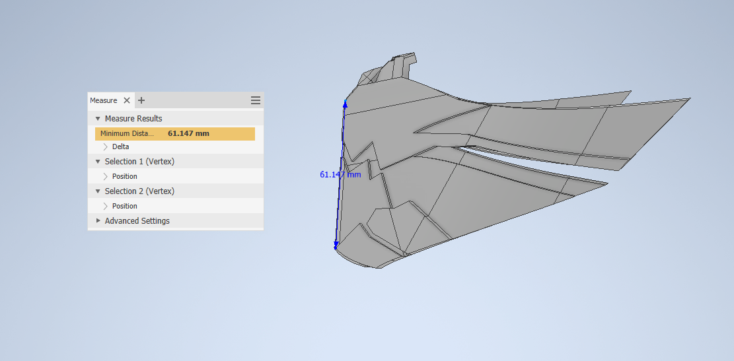Pick the bottom vertex of measurement arrow

336,247
